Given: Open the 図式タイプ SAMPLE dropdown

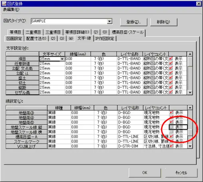Looking at the screenshot, I should coord(109,21).
